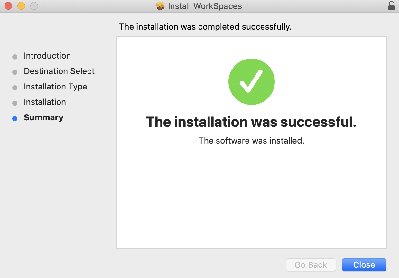Image resolution: width=399 pixels, height=278 pixels.
Task: Select the Destination Select step
Action: (x=59, y=71)
